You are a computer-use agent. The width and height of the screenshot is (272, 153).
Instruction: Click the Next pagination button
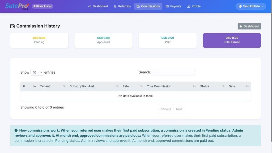tap(179, 109)
